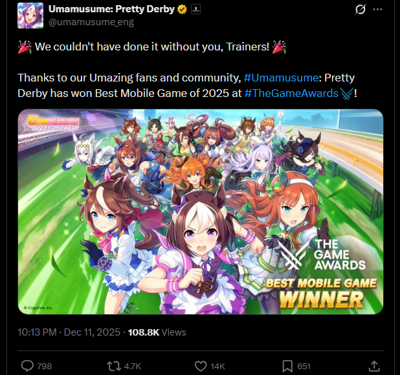This screenshot has width=400, height=375.
Task: Open the Umamusume profile avatar
Action: 30,16
